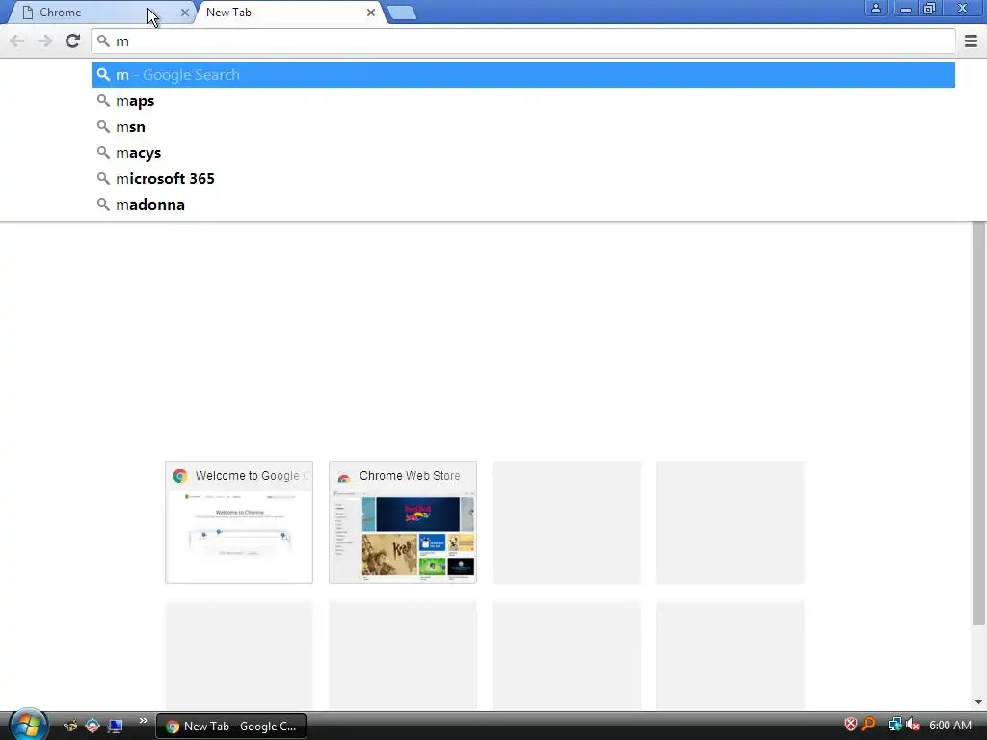The image size is (987, 740).
Task: Click the muted volume tray icon
Action: point(913,725)
